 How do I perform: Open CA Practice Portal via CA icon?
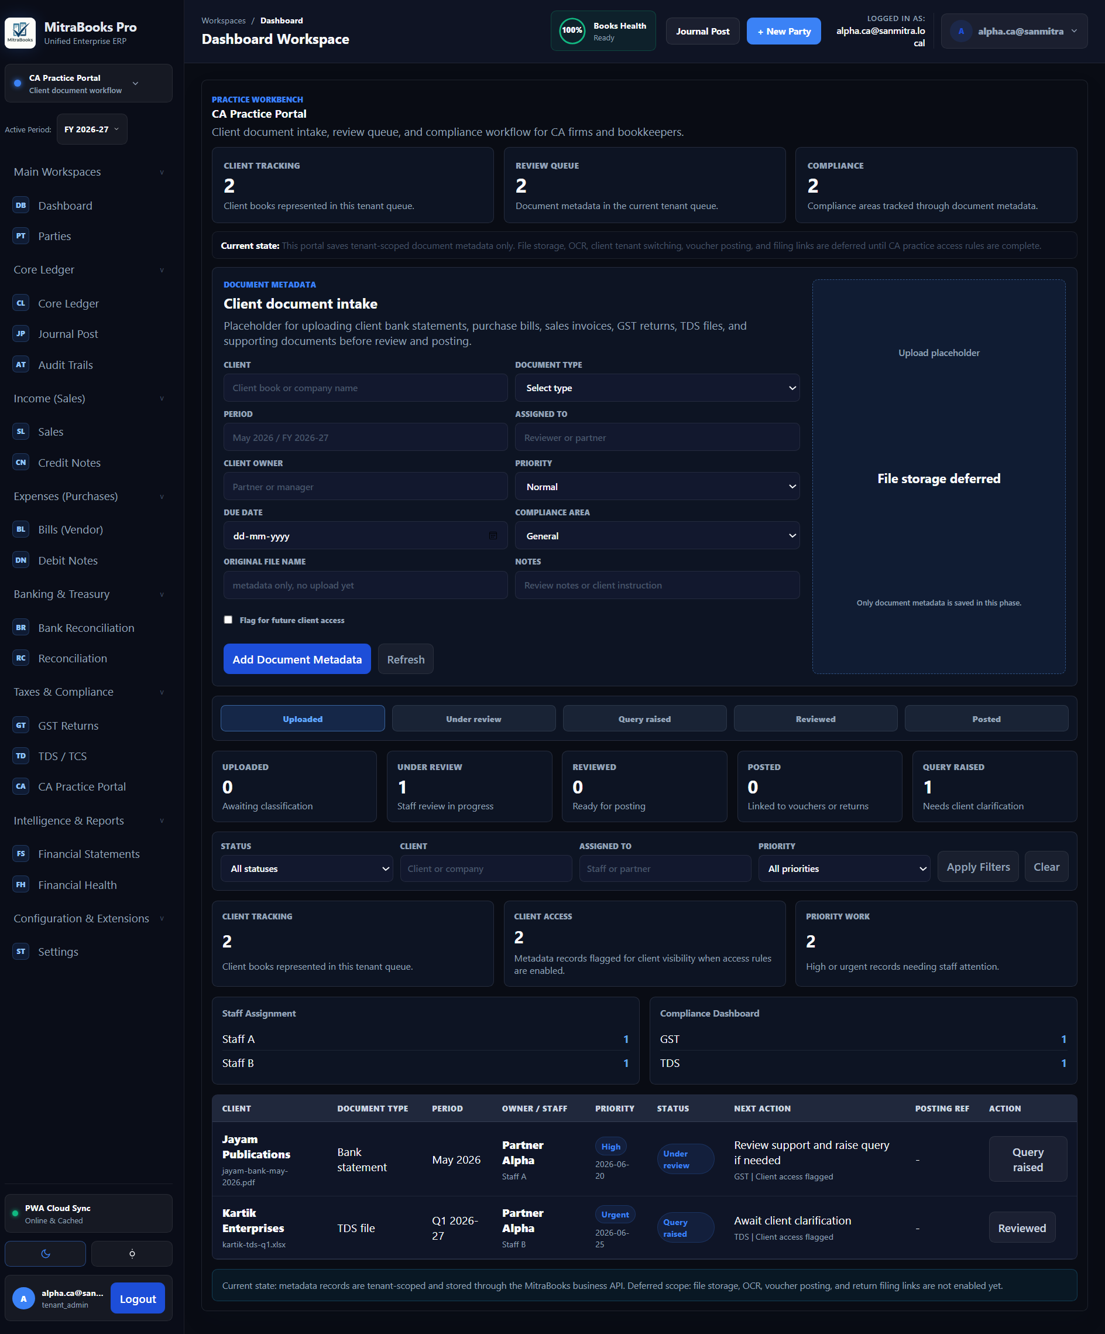click(21, 786)
